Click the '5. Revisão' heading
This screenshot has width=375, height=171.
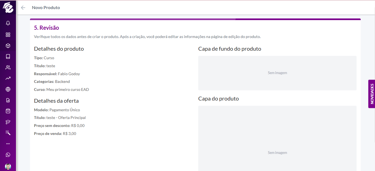[x=47, y=28]
